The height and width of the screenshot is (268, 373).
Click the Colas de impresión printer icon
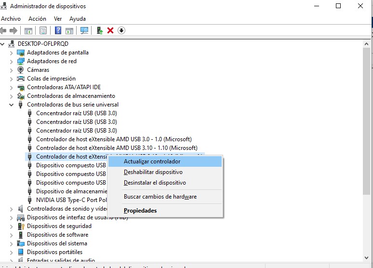21,79
